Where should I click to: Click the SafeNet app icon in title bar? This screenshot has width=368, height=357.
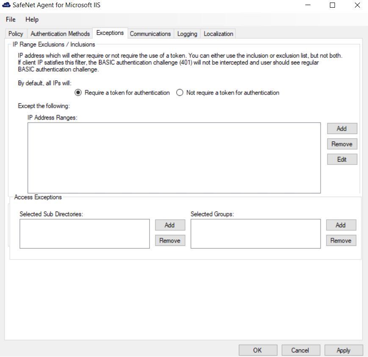click(x=6, y=6)
